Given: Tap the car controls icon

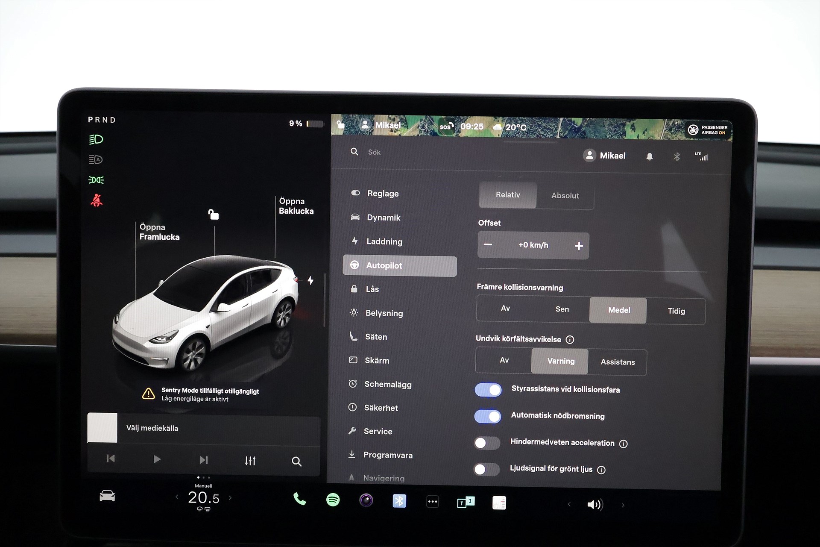Looking at the screenshot, I should pos(107,496).
